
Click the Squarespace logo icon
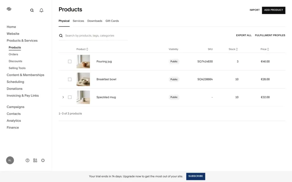9,9
